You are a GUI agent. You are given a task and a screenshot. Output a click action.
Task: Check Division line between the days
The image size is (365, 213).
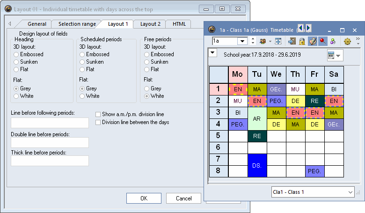coord(98,122)
